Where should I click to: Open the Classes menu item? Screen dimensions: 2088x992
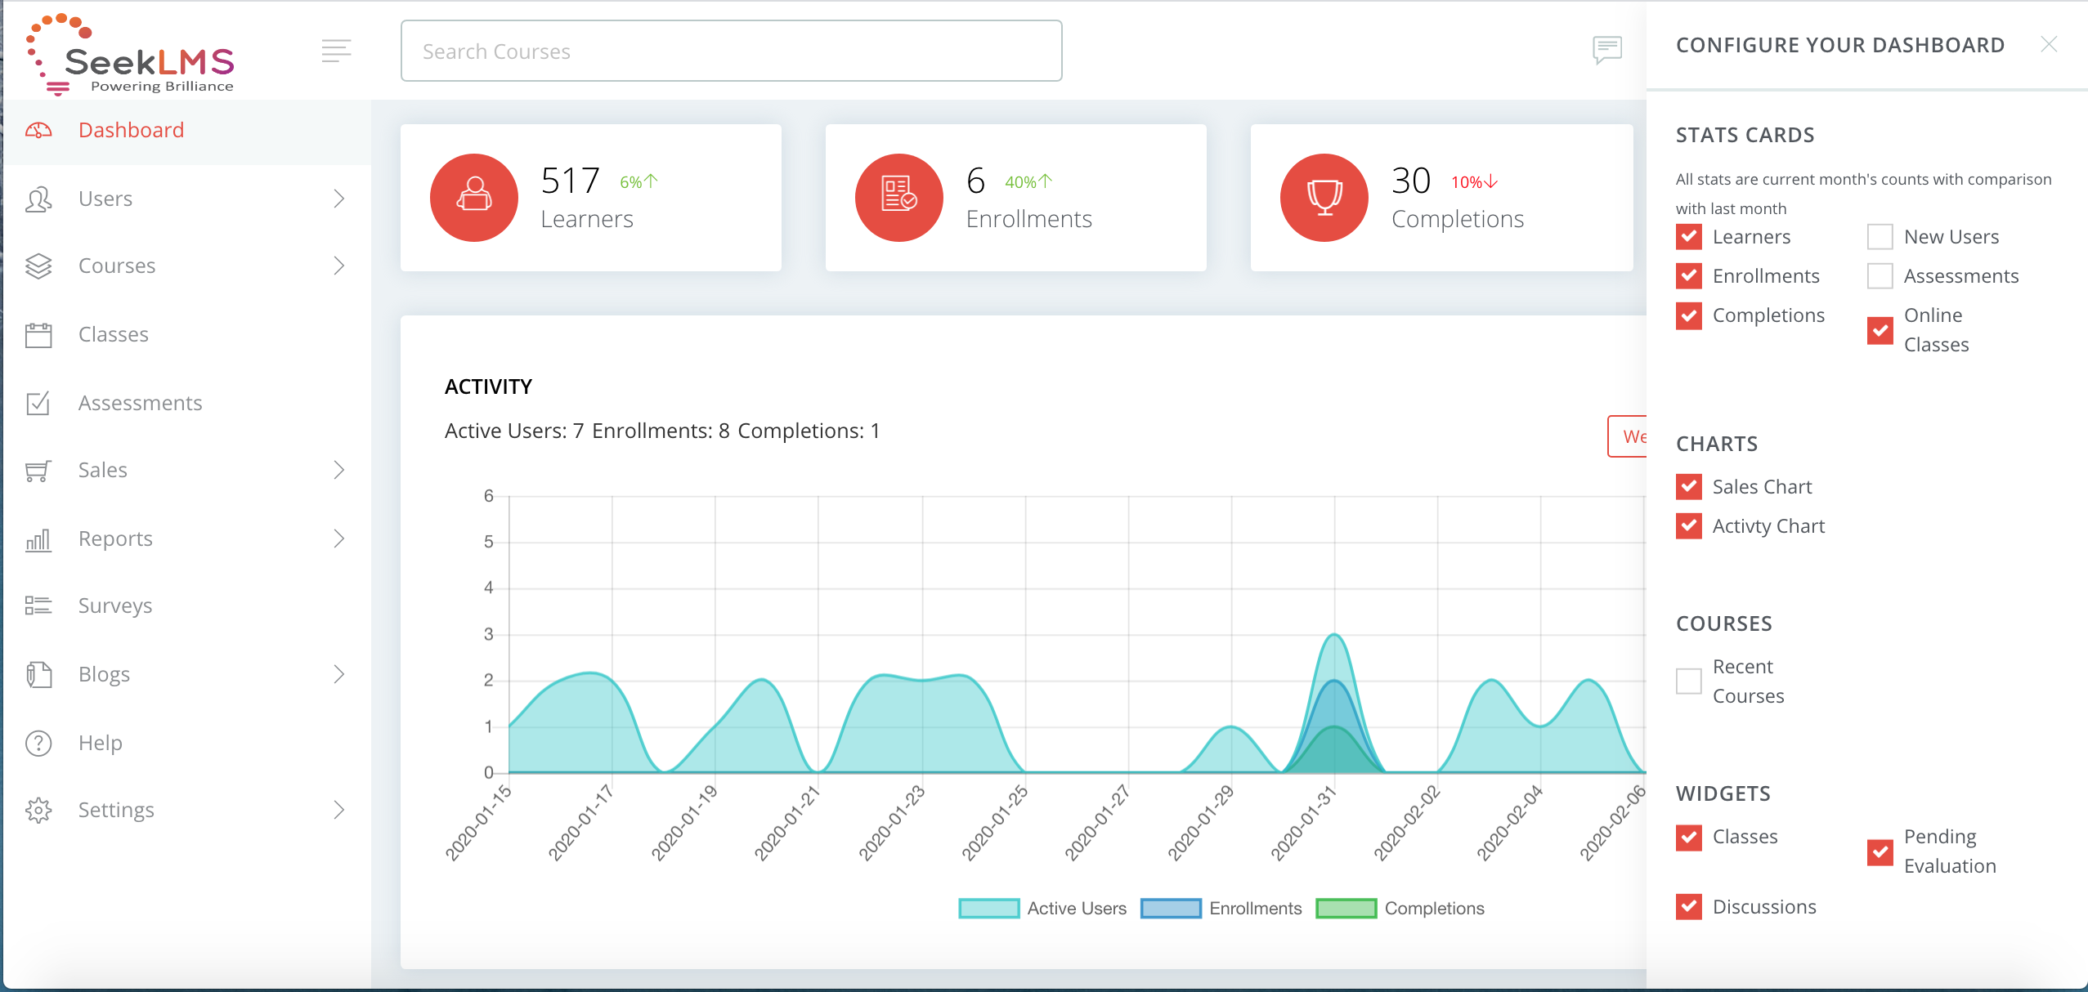187,334
